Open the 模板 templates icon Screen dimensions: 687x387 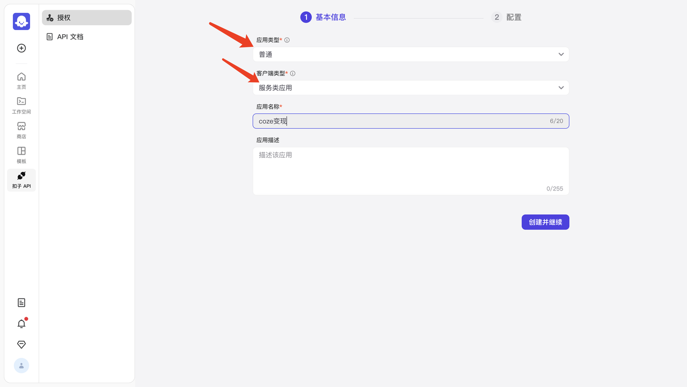click(x=21, y=155)
